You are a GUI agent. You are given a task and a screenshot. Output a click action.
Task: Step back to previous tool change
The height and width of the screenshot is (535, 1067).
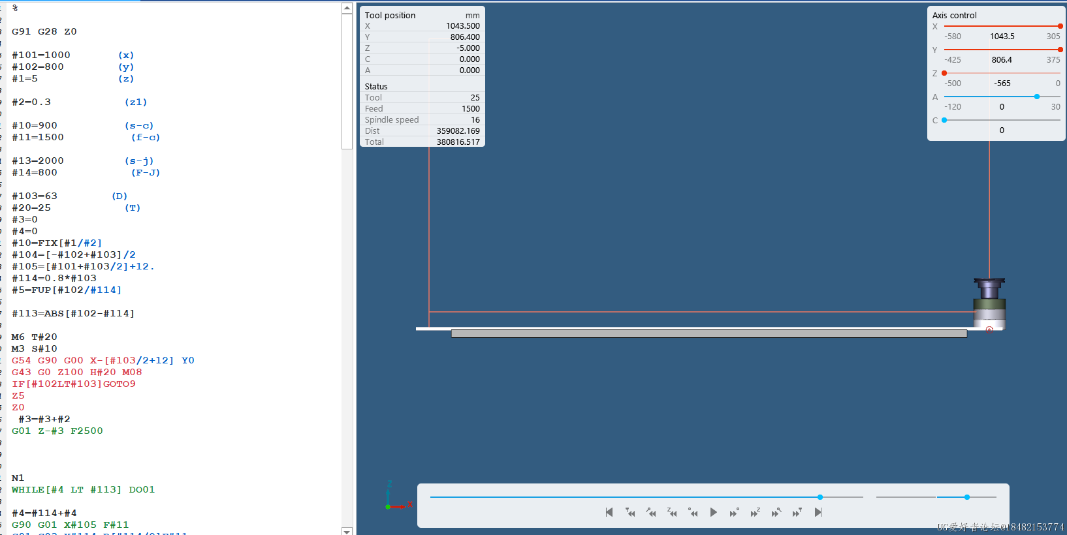[630, 512]
